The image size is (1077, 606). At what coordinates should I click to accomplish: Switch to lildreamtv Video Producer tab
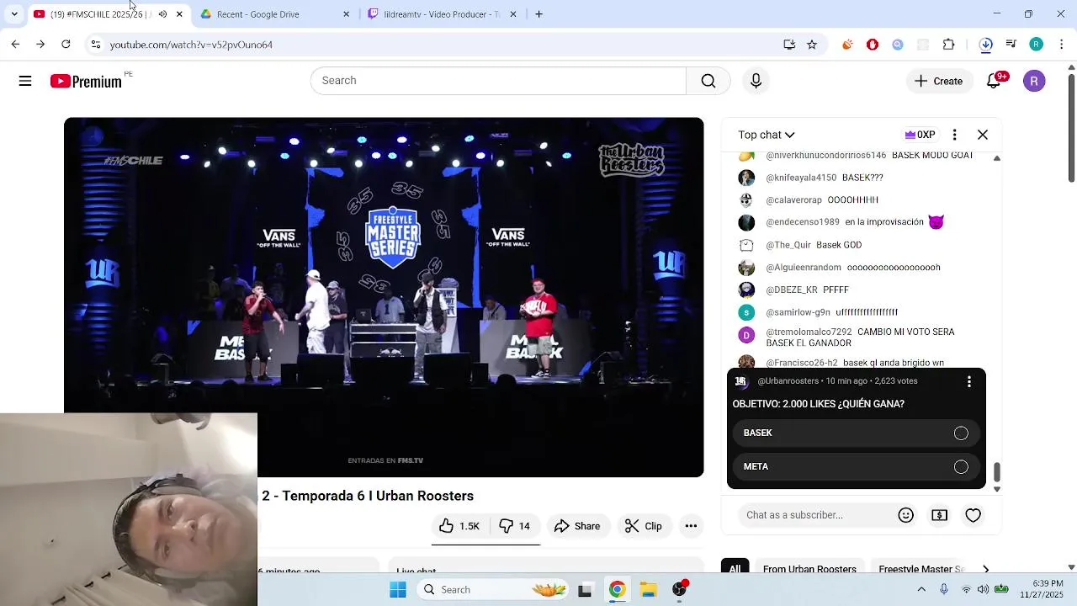coord(442,14)
